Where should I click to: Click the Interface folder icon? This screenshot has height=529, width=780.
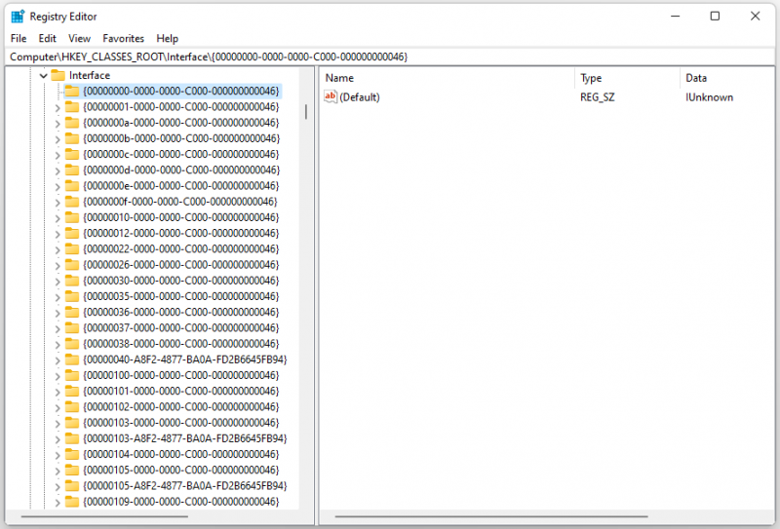coord(58,75)
